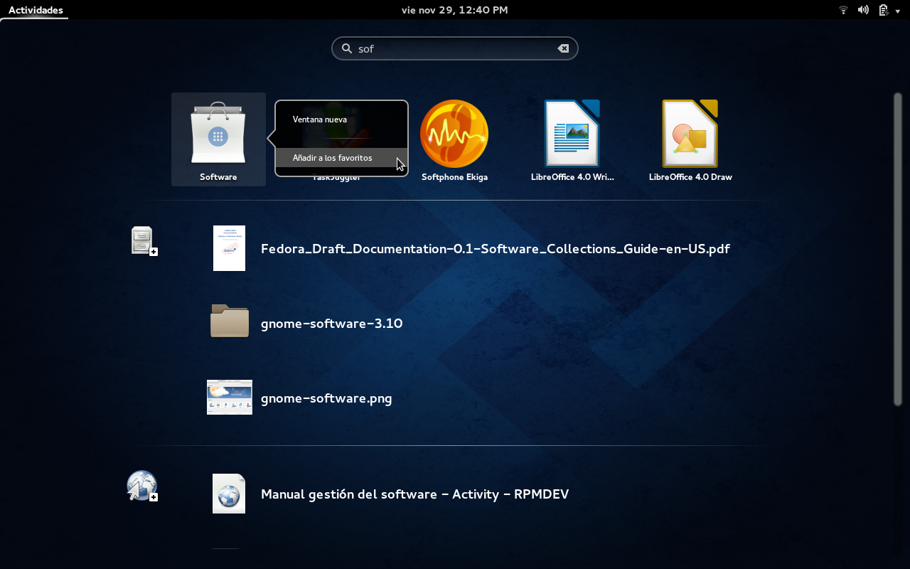Image resolution: width=910 pixels, height=569 pixels.
Task: Click inside the search input field
Action: pyautogui.click(x=455, y=48)
